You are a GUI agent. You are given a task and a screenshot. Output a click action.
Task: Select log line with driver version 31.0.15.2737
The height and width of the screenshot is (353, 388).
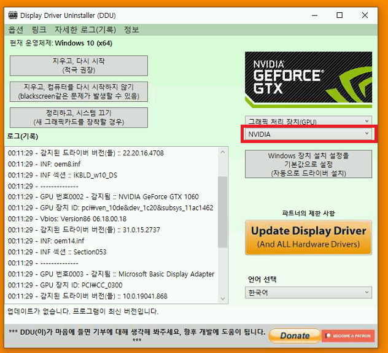coord(84,230)
